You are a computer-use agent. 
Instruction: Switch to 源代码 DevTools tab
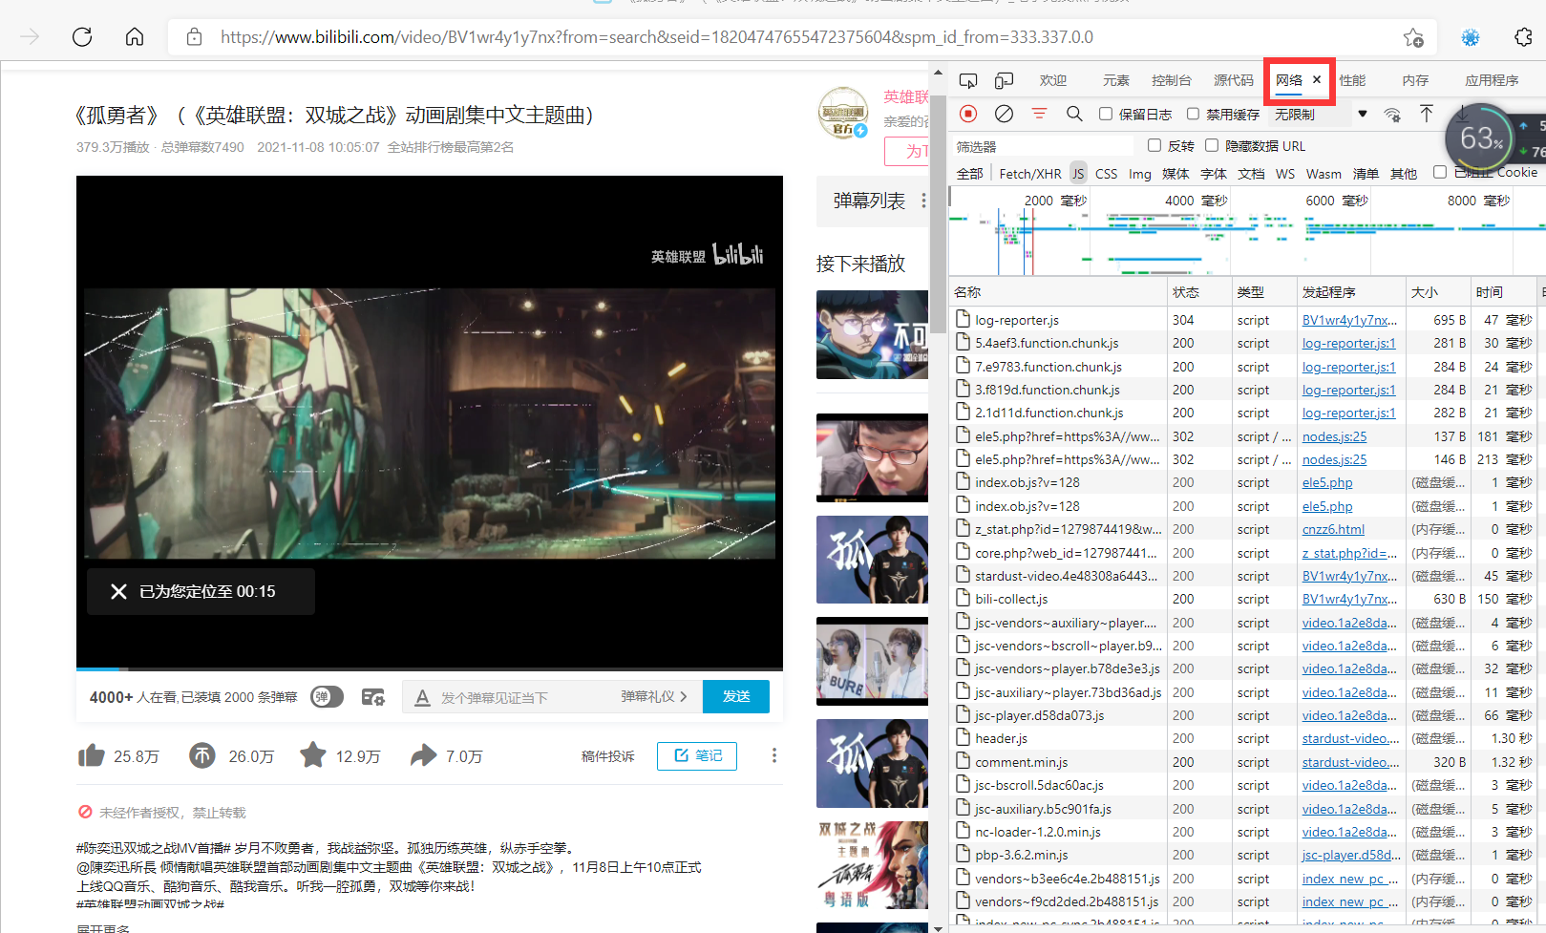[x=1234, y=81]
